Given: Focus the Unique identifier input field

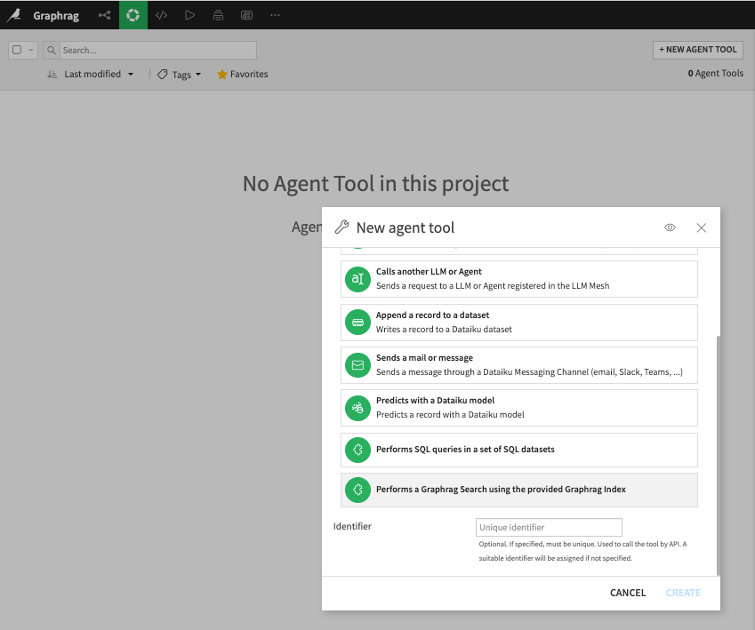Looking at the screenshot, I should click(549, 527).
